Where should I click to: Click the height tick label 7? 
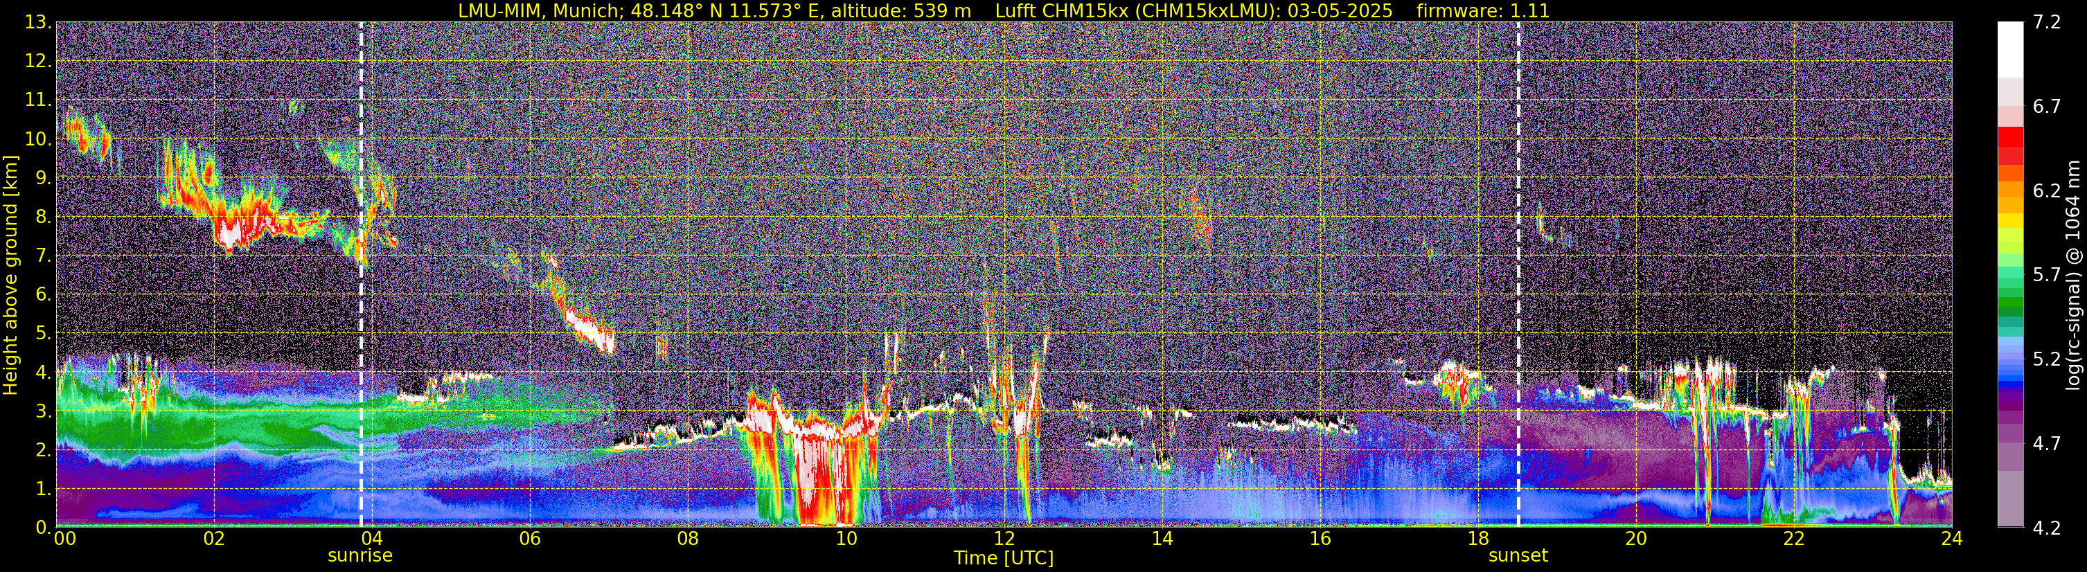tap(43, 256)
